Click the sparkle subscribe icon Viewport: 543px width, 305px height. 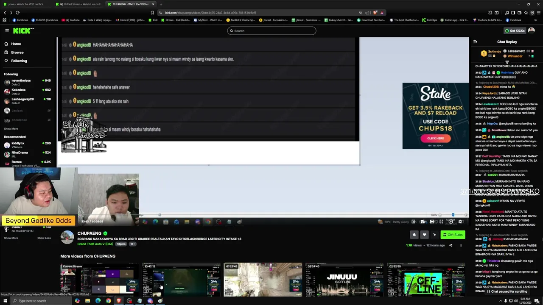click(x=434, y=235)
